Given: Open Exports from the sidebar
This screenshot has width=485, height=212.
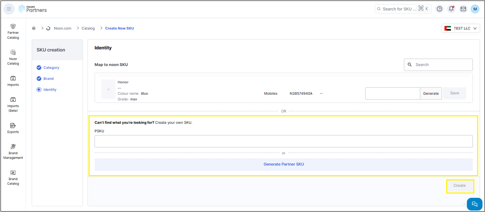Looking at the screenshot, I should [13, 128].
